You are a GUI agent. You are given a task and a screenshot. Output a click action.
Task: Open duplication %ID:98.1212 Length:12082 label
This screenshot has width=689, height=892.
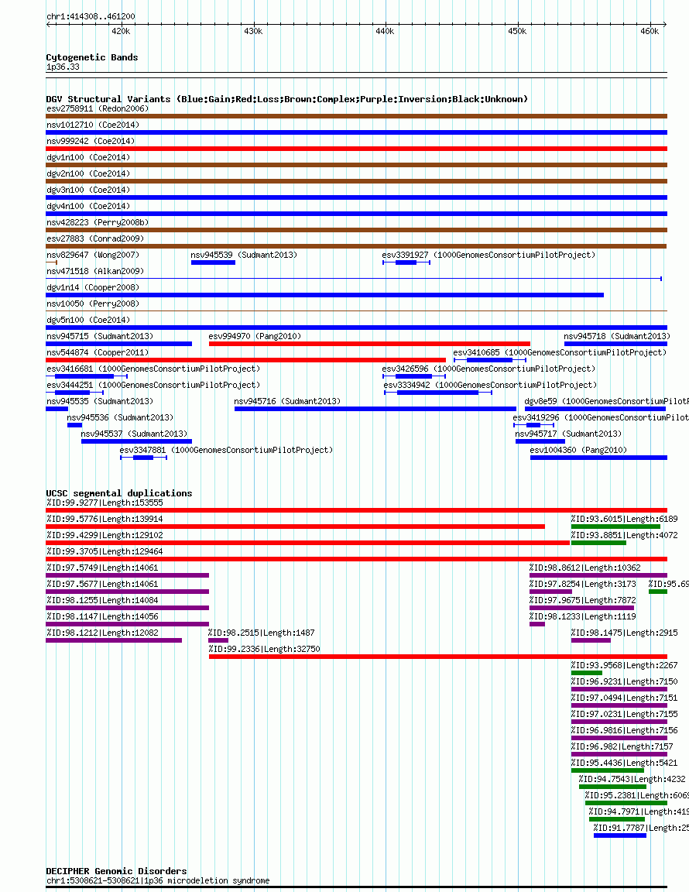pyautogui.click(x=102, y=633)
